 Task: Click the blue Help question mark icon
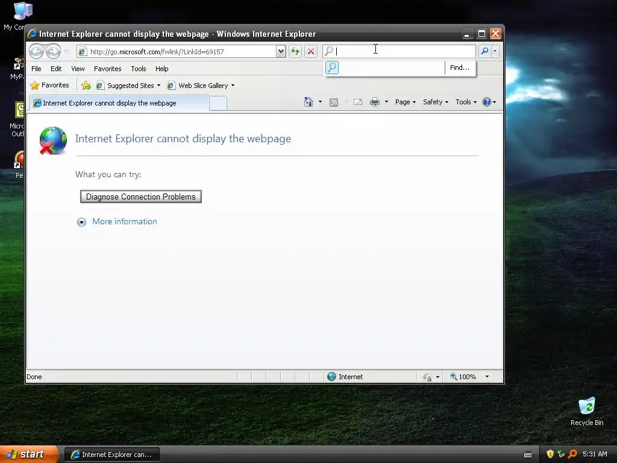[487, 102]
